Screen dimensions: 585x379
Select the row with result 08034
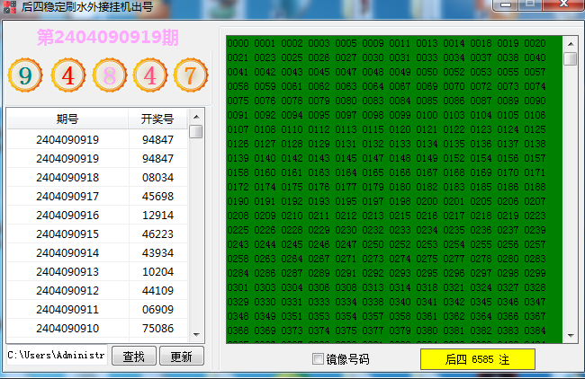coord(157,178)
